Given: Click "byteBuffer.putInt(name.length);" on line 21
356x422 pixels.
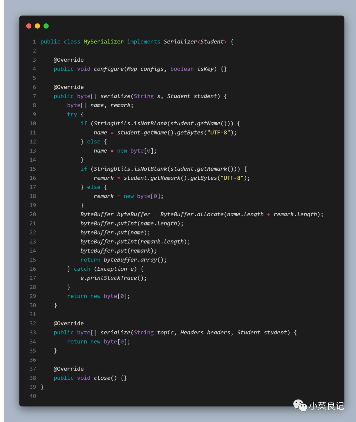Looking at the screenshot, I should tap(132, 224).
